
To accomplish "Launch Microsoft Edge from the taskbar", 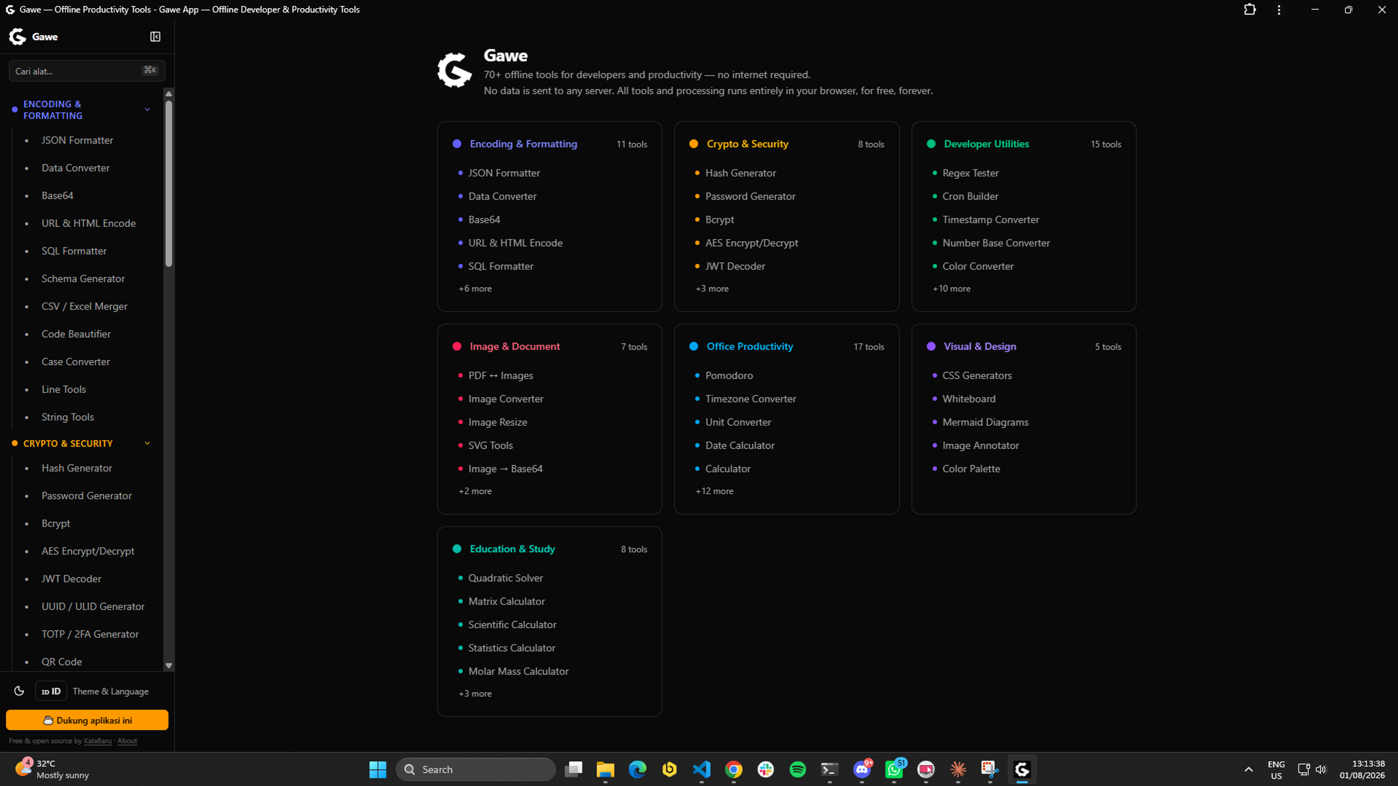I will (x=637, y=769).
